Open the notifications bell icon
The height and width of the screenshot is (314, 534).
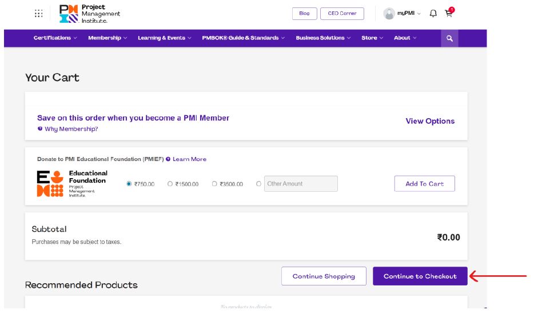433,14
